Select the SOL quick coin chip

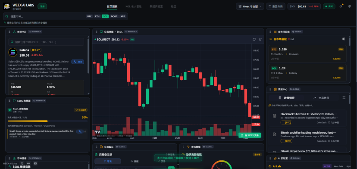click(105, 16)
